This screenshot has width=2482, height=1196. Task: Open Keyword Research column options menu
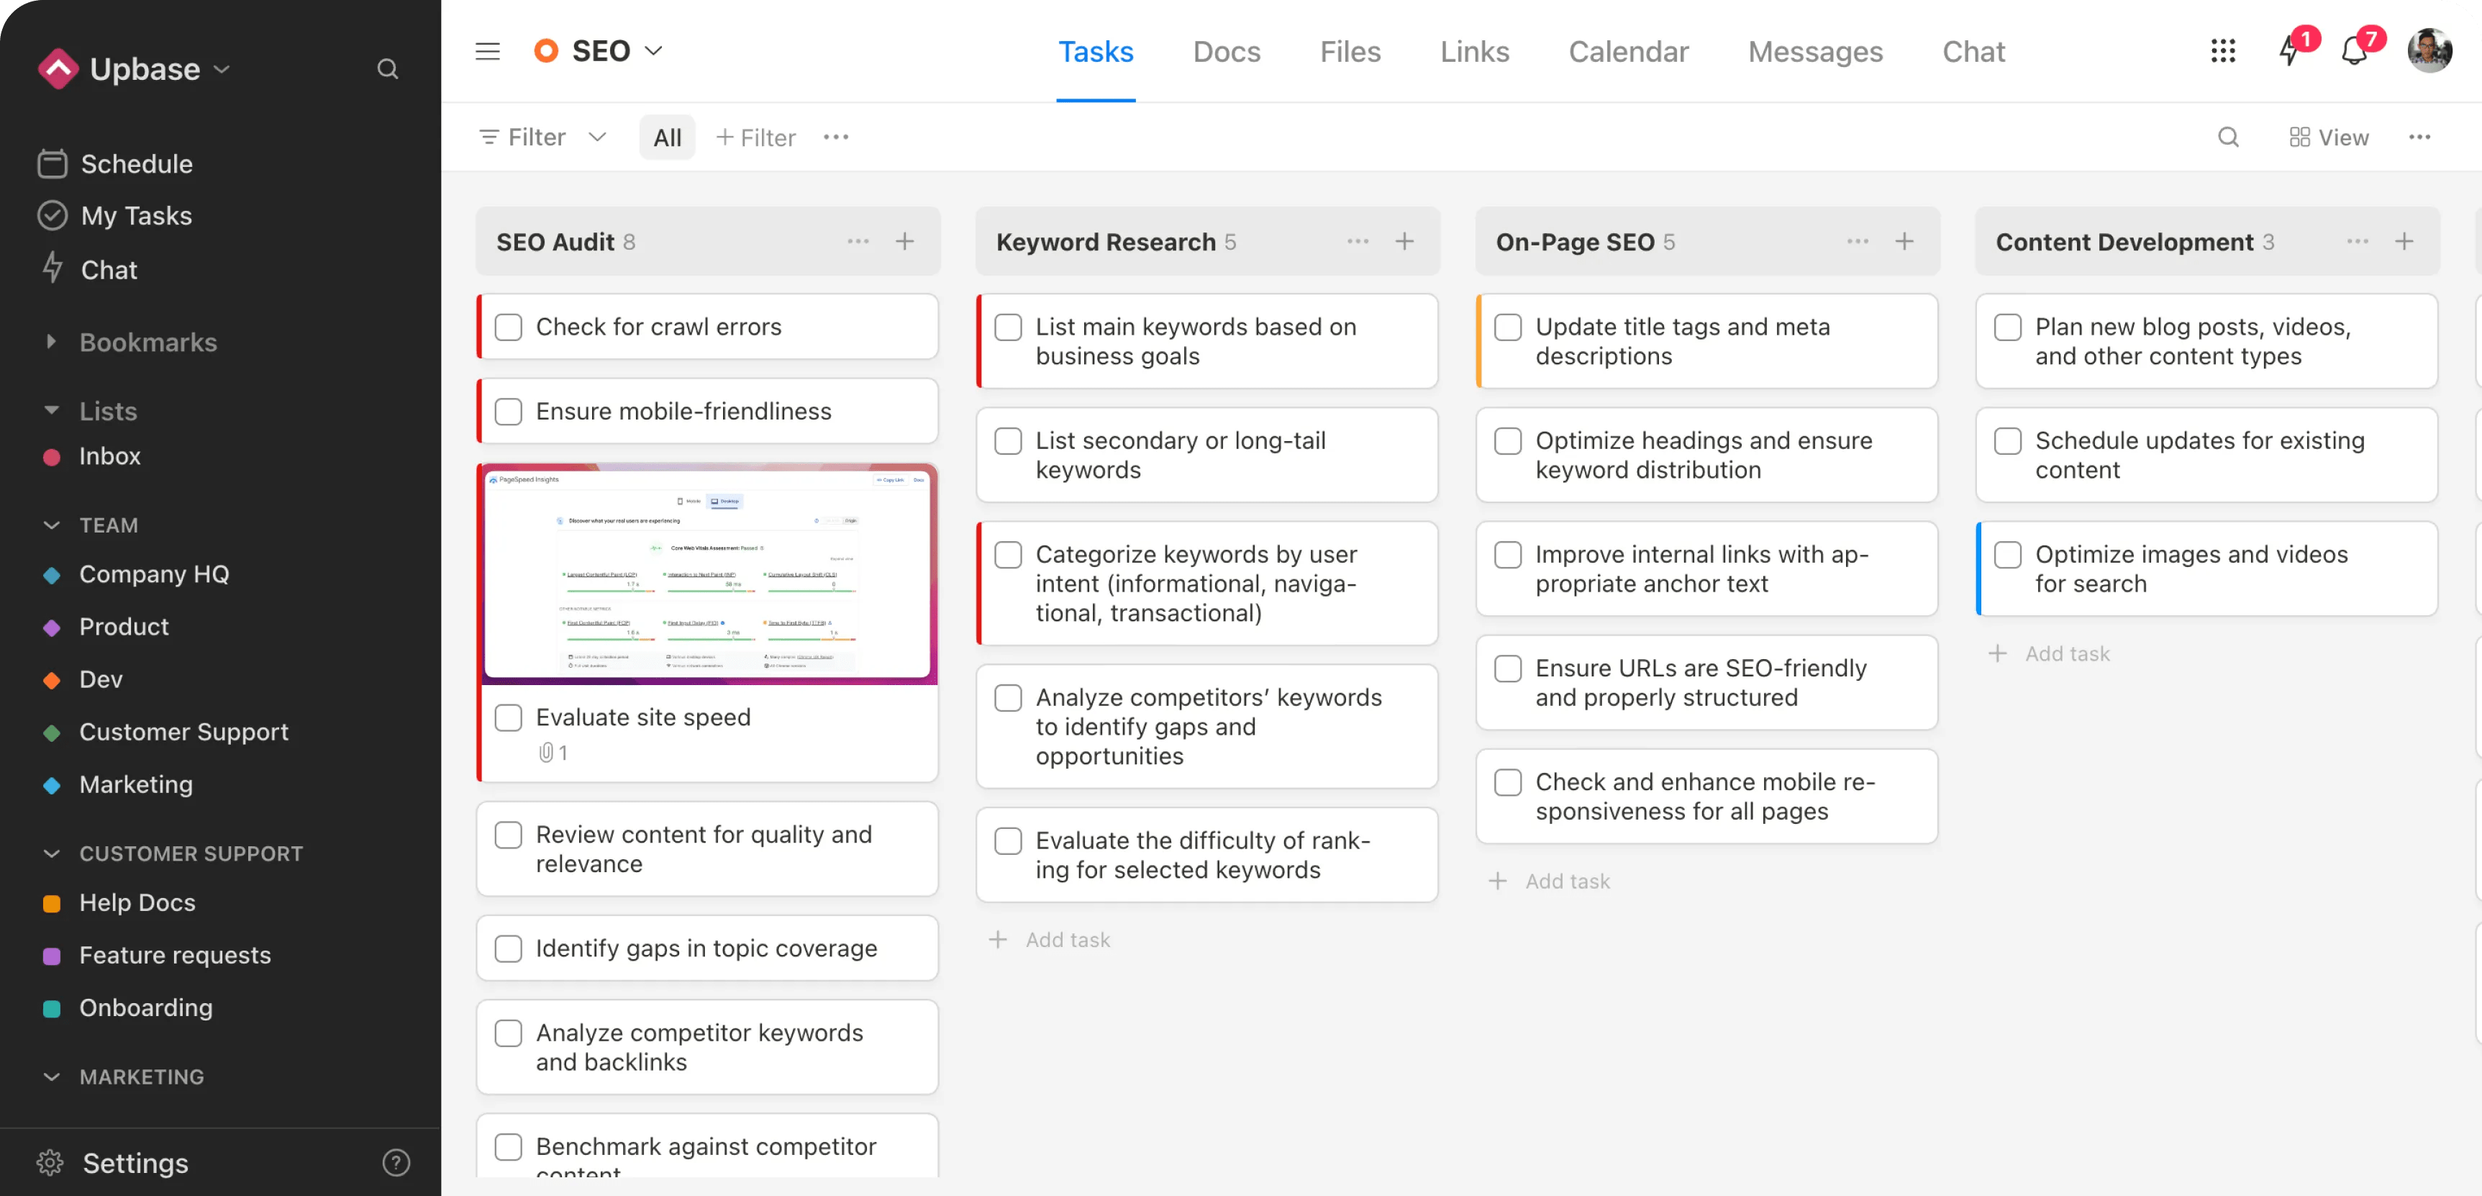(1358, 242)
